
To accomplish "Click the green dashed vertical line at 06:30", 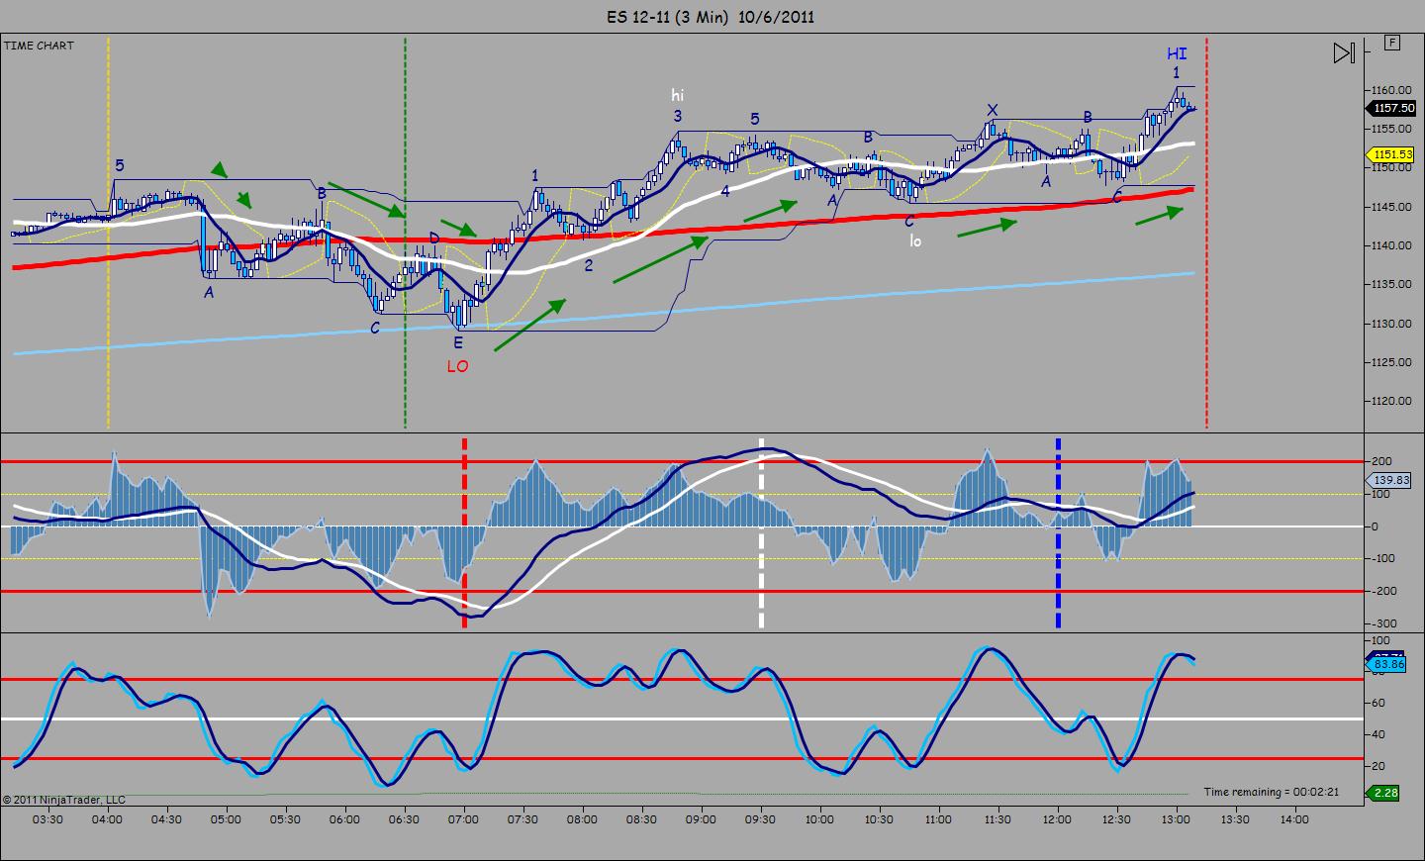I will tap(405, 232).
